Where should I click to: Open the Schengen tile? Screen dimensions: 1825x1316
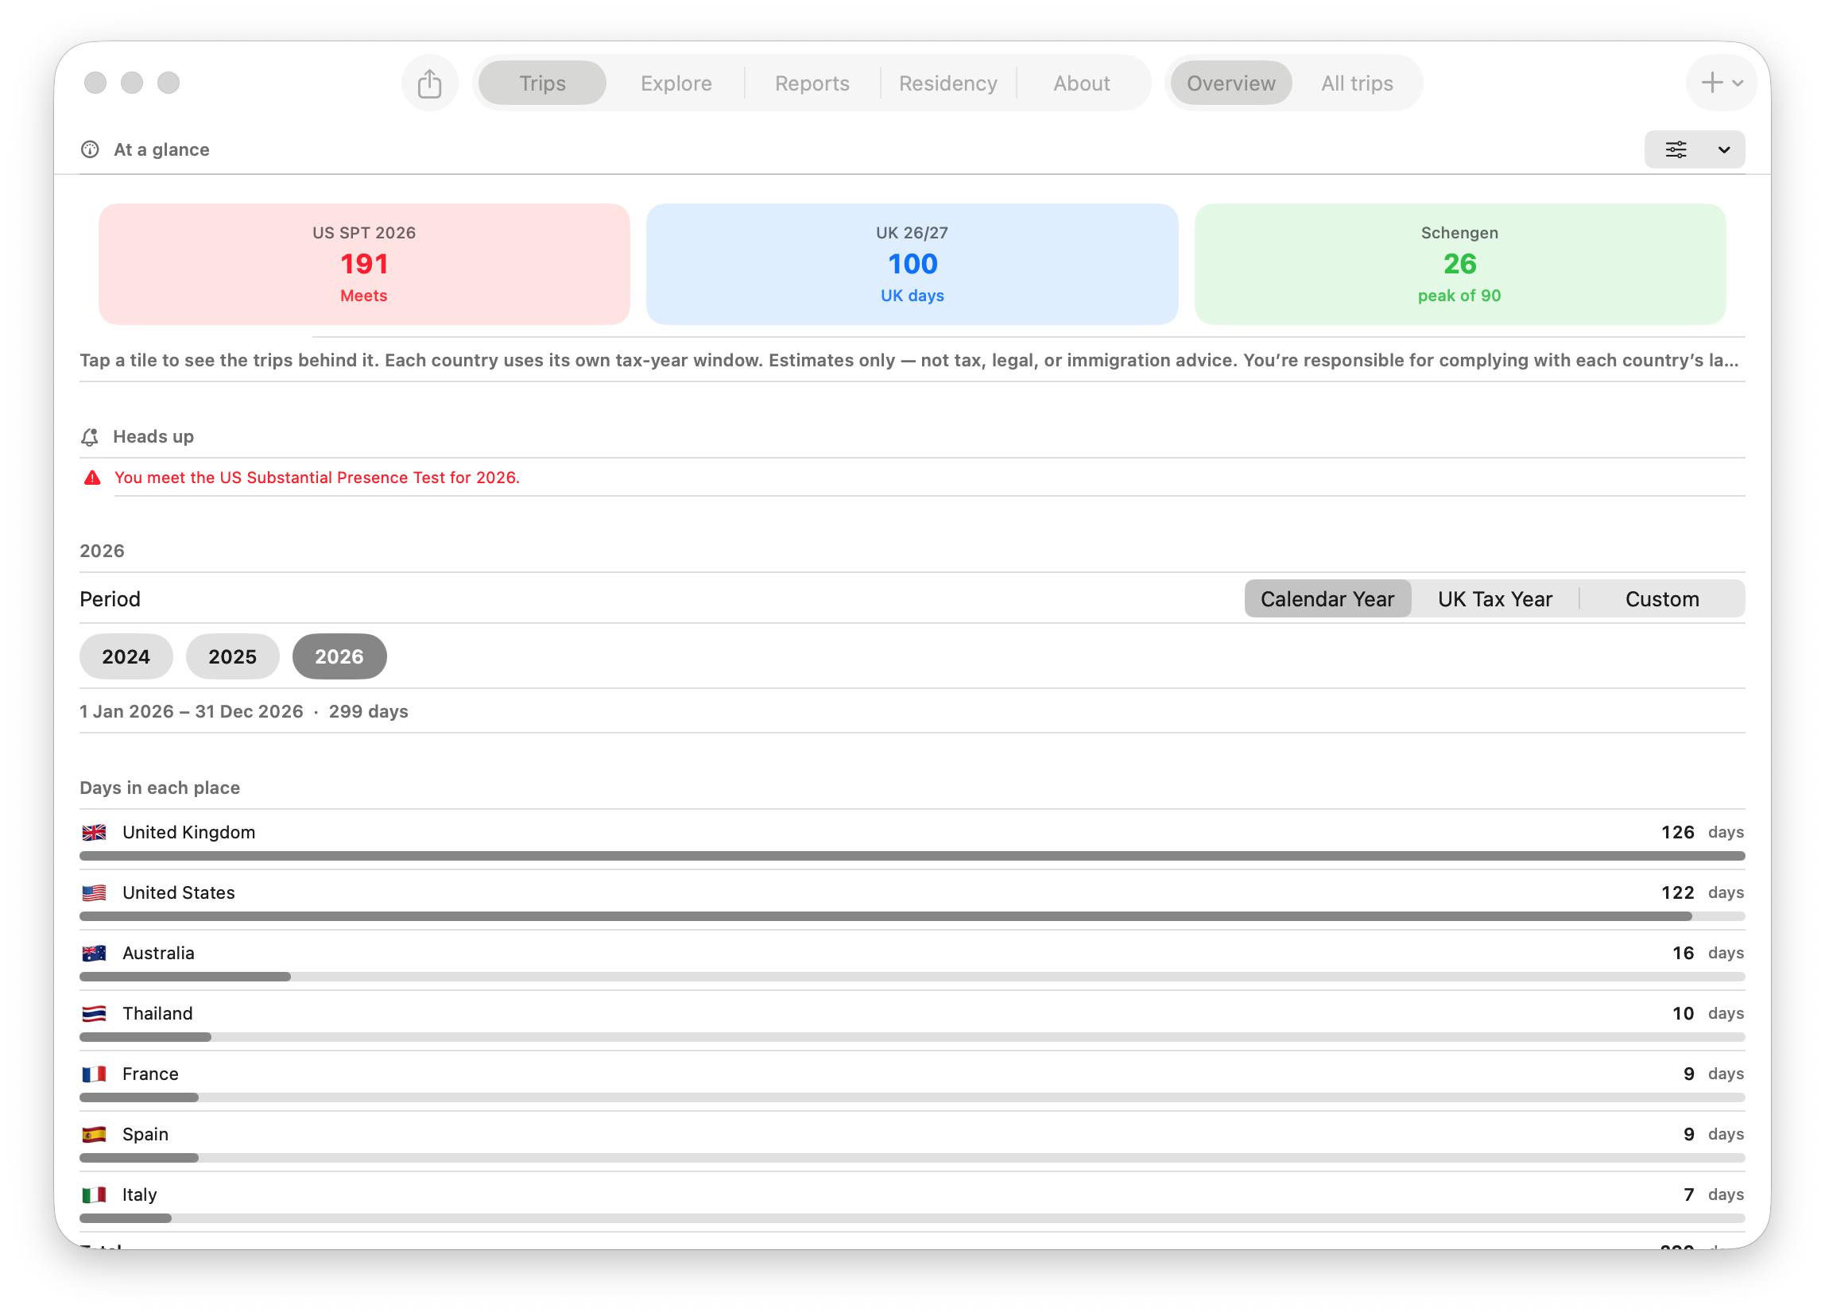[x=1459, y=264]
